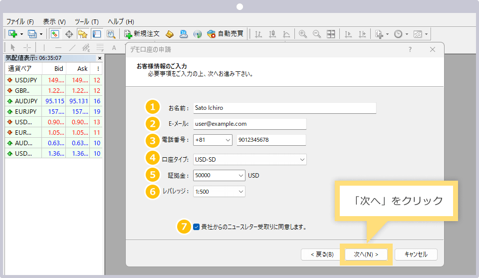Open the 表示 (V) menu
Viewport: 479px width, 278px height.
(x=54, y=21)
